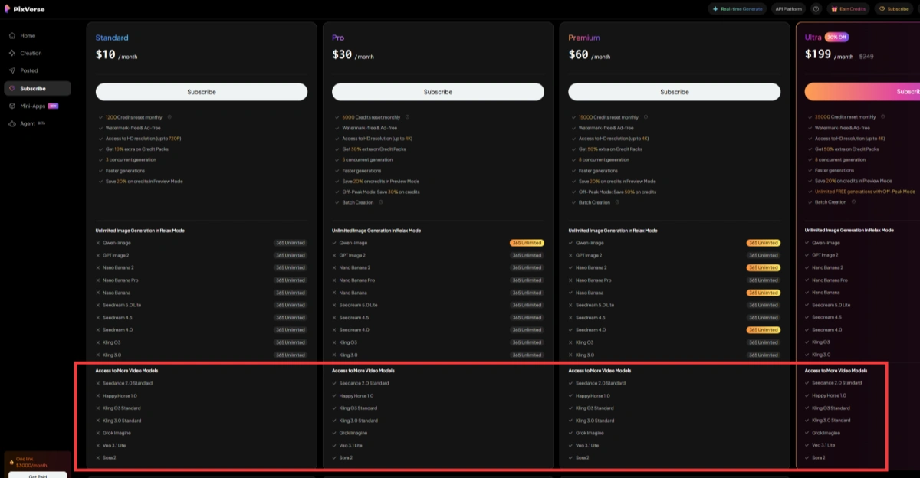Click X mark beside Standard Sora 2
This screenshot has height=478, width=920.
click(98, 458)
